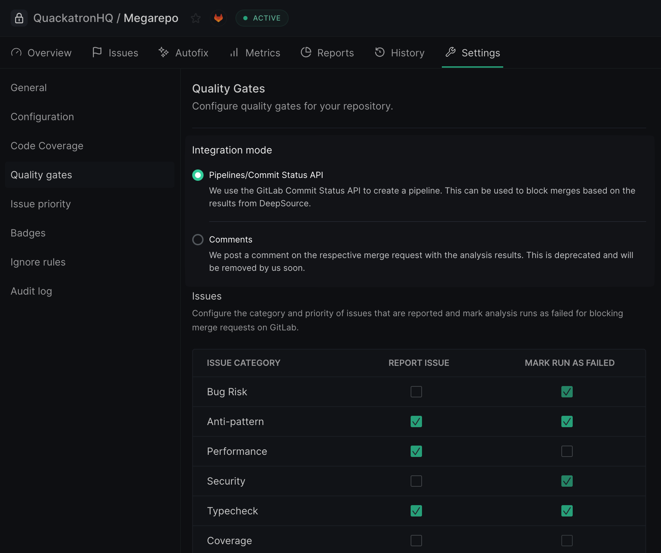Star the Megarepo repository
Image resolution: width=661 pixels, height=553 pixels.
click(x=196, y=18)
